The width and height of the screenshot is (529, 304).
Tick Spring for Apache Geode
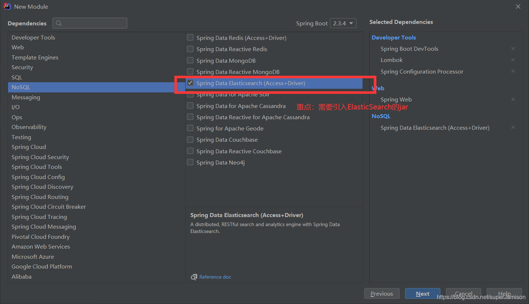click(x=190, y=128)
